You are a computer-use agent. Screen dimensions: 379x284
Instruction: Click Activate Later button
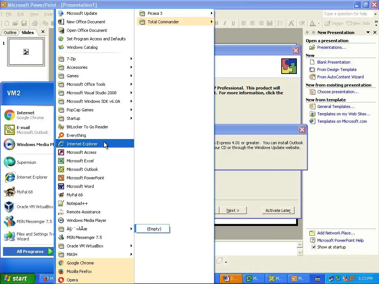[278, 210]
